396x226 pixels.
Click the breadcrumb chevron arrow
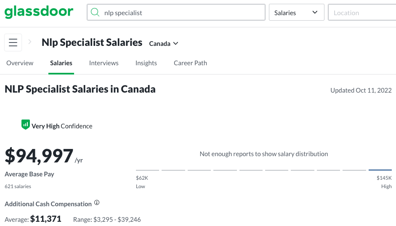pyautogui.click(x=30, y=42)
